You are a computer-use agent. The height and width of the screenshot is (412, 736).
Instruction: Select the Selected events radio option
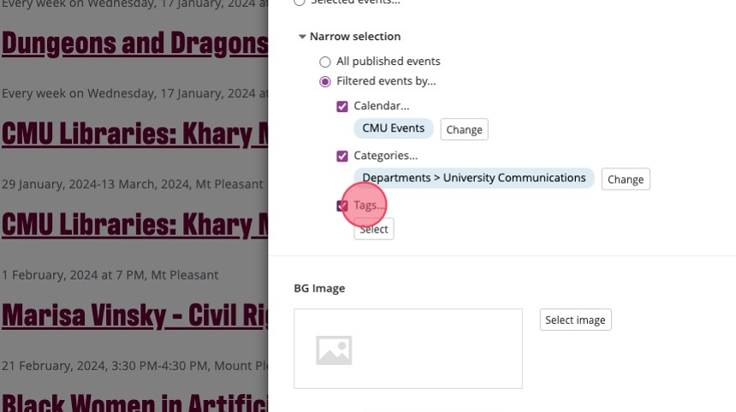[x=300, y=3]
